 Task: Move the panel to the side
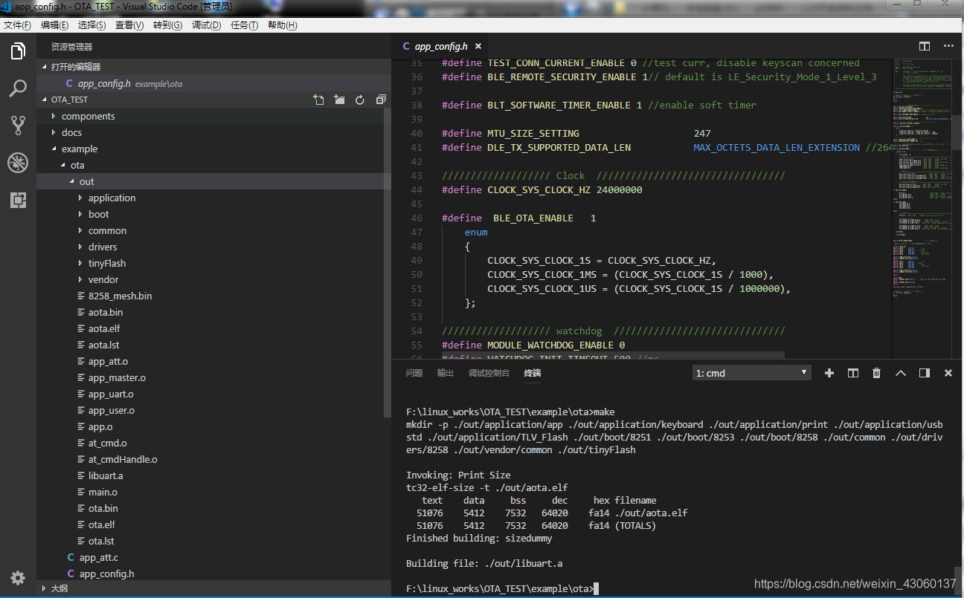925,373
